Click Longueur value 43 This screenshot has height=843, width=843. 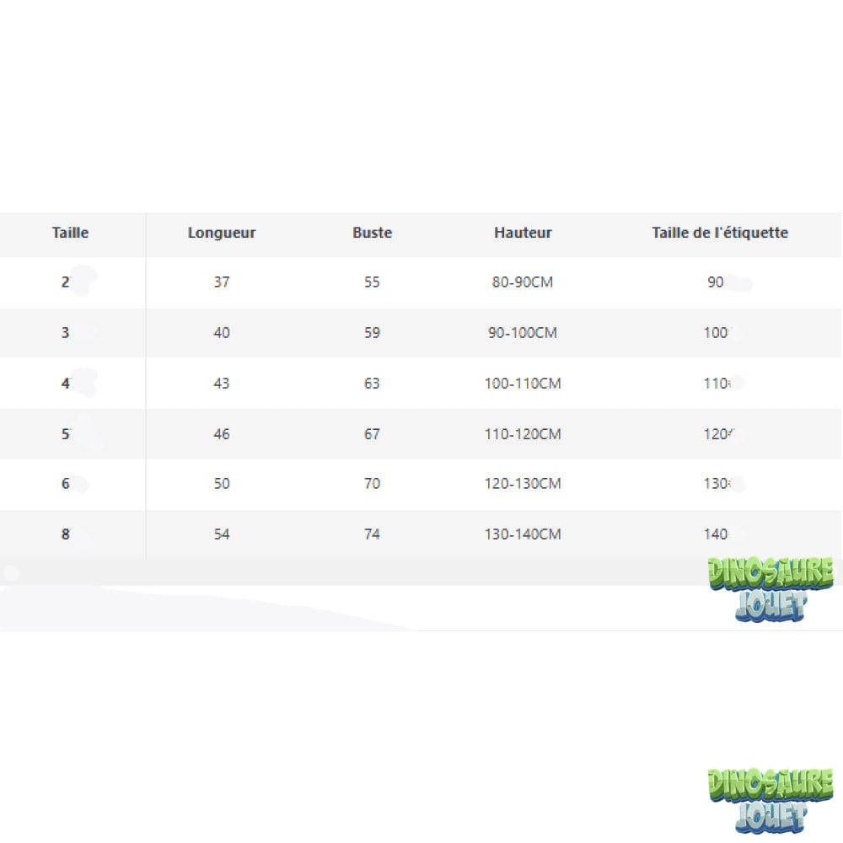point(222,384)
